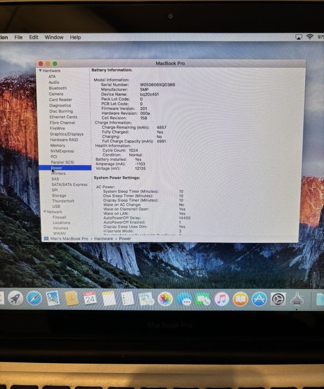The width and height of the screenshot is (324, 389).
Task: Click the battery serial number W050606XQD3BB
Action: click(x=157, y=84)
